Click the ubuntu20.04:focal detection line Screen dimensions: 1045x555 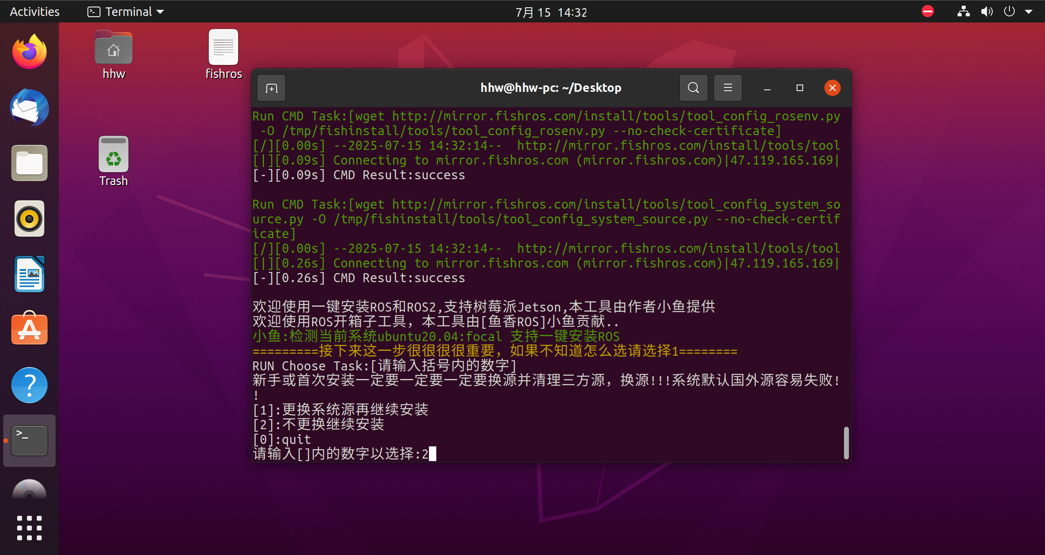click(x=436, y=336)
